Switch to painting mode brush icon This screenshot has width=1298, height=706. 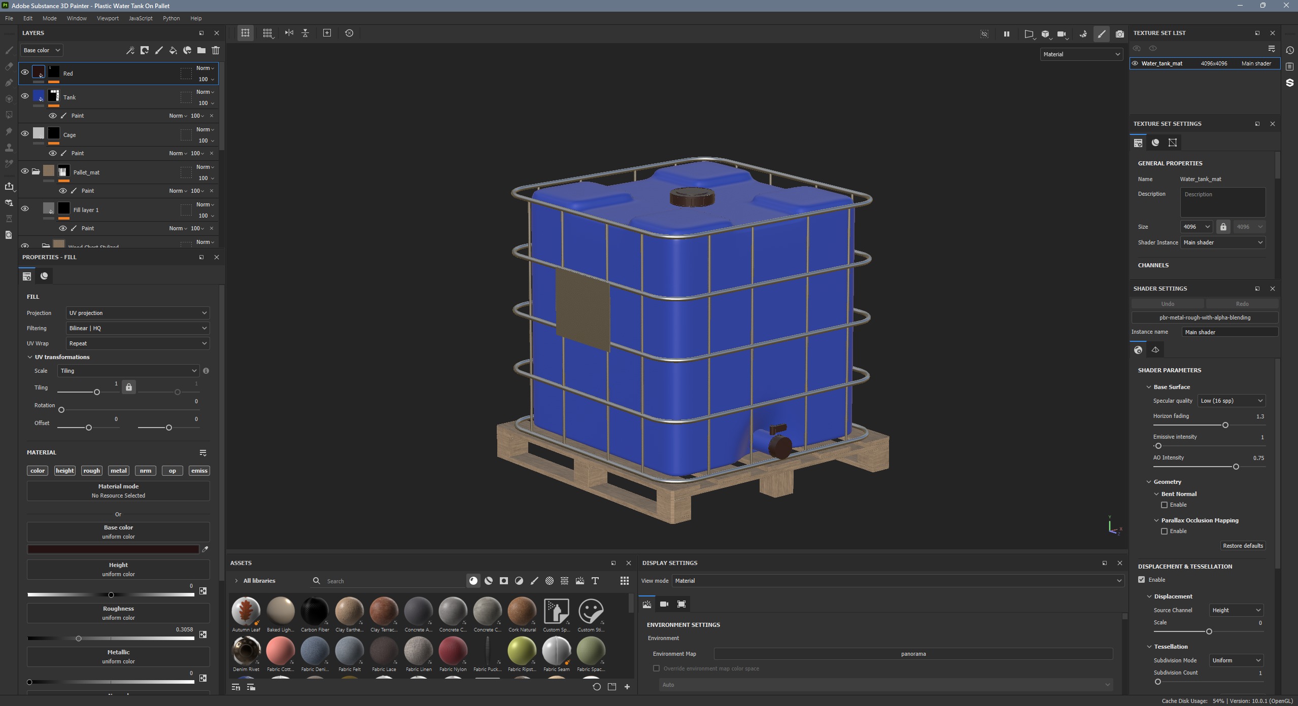click(1101, 34)
